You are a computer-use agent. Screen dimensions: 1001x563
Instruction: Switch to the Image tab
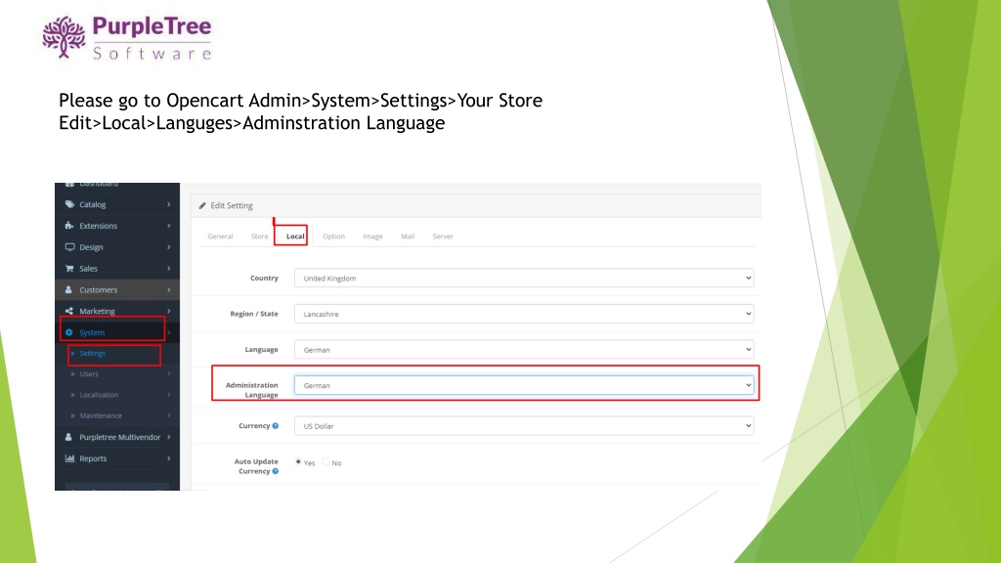[x=372, y=237]
